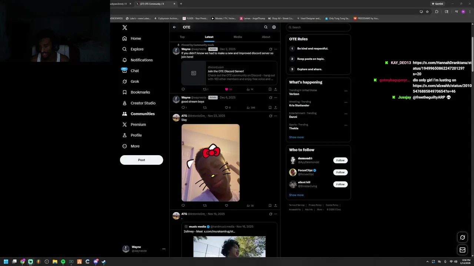This screenshot has width=474, height=266.
Task: Bookmark the 'good stream boys' post
Action: pyautogui.click(x=270, y=108)
